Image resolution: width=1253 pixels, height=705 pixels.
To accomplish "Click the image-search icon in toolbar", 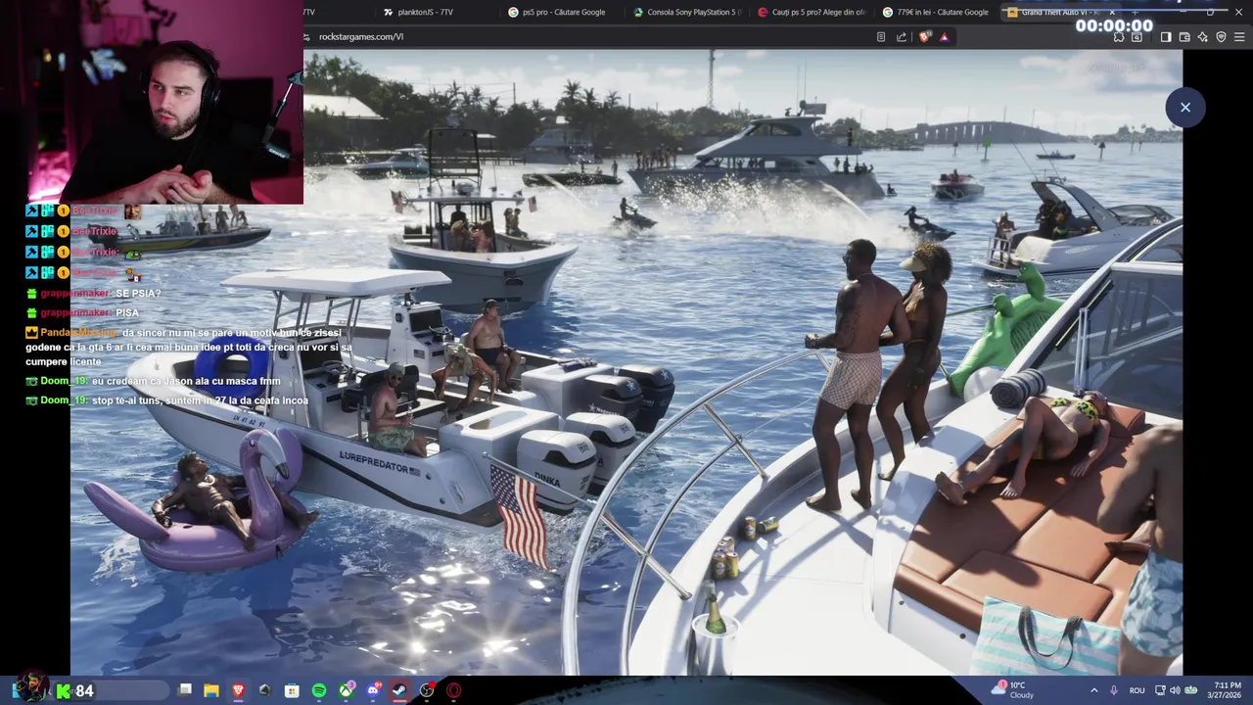I will click(x=1137, y=37).
